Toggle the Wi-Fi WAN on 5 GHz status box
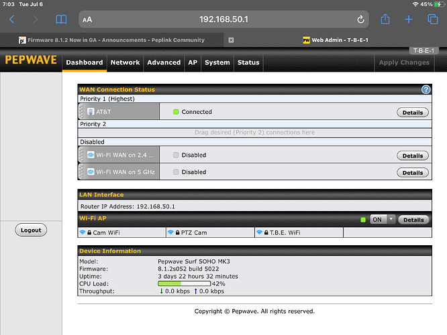 tap(176, 172)
